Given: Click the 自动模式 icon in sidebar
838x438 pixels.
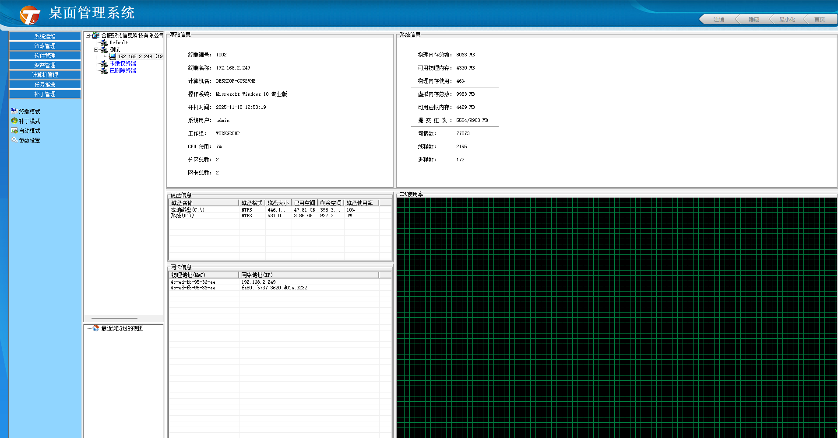Looking at the screenshot, I should click(14, 130).
